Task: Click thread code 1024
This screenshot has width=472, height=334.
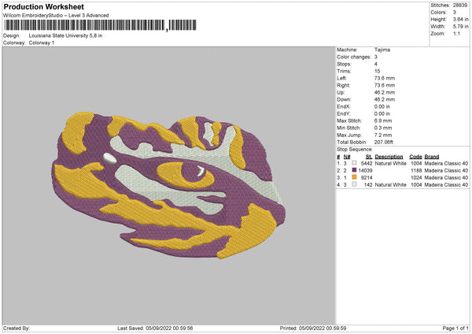Action: (x=416, y=177)
